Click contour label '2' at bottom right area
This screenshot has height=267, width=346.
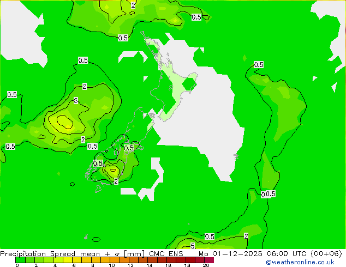246,236
